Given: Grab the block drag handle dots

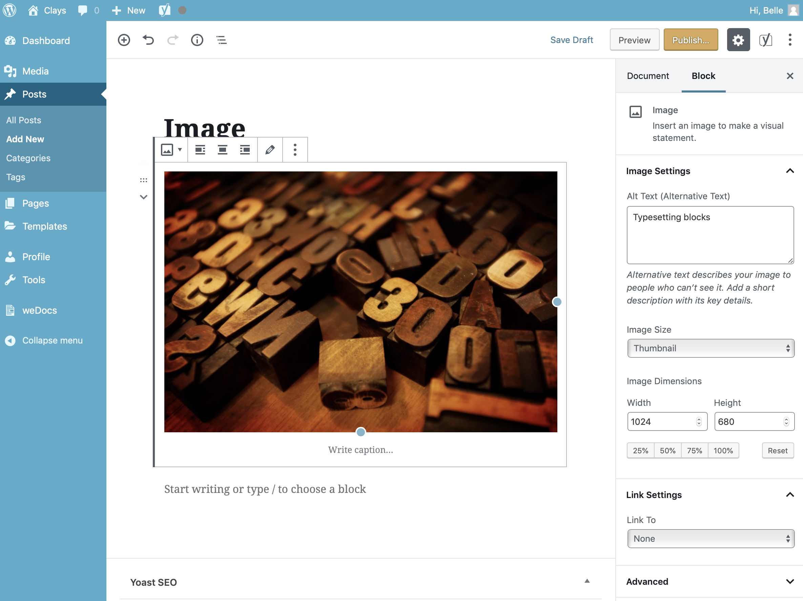Looking at the screenshot, I should tap(144, 180).
